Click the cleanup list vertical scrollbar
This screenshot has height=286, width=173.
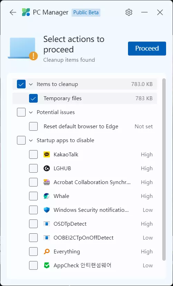point(164,170)
